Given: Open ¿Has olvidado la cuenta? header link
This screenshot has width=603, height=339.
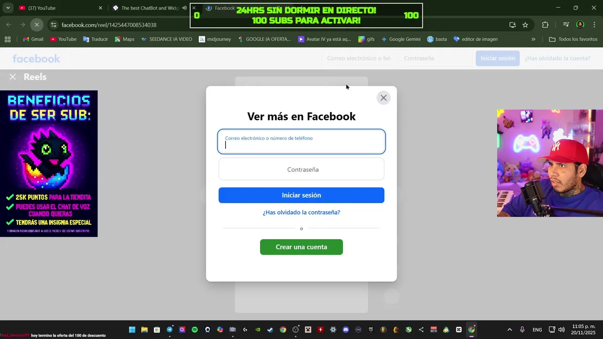Looking at the screenshot, I should click(x=557, y=58).
